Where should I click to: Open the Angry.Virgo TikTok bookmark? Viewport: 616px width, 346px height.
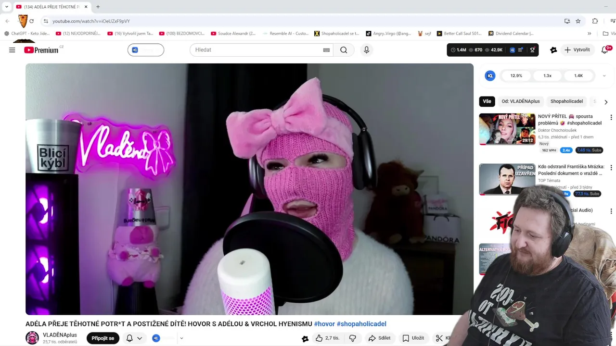click(389, 34)
